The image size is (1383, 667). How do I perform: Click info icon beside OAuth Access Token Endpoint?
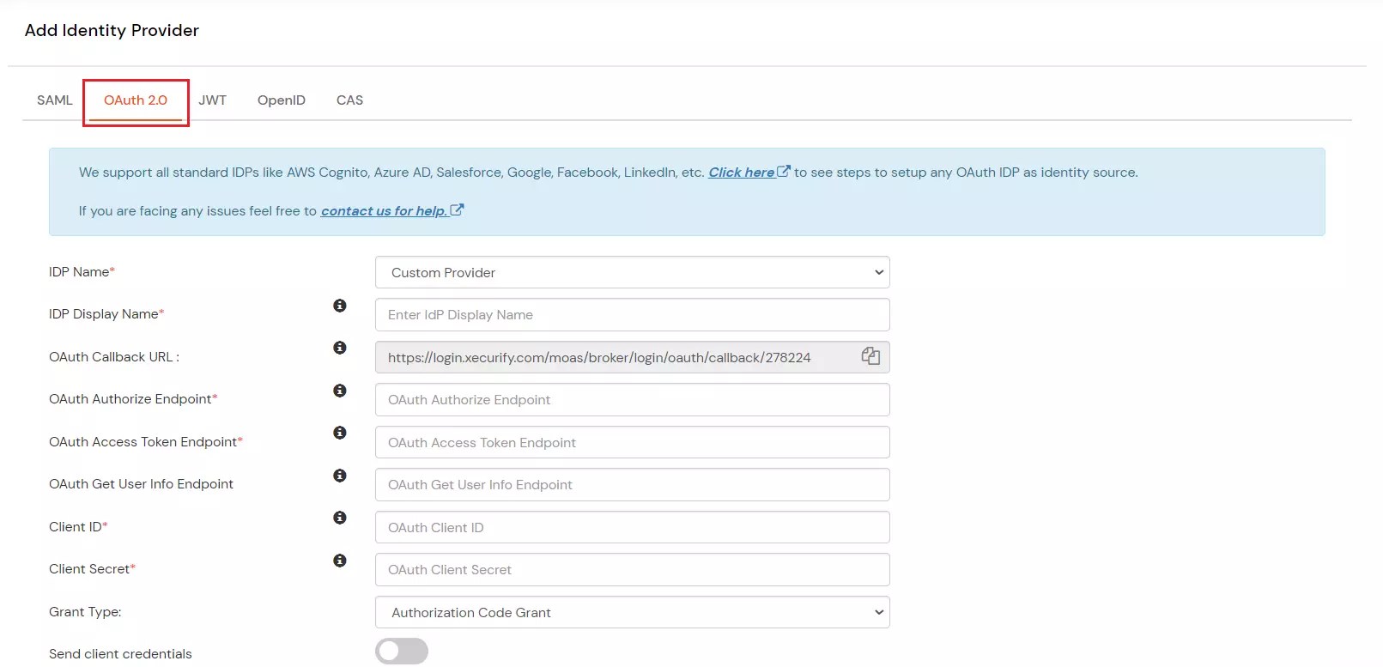[x=340, y=433]
